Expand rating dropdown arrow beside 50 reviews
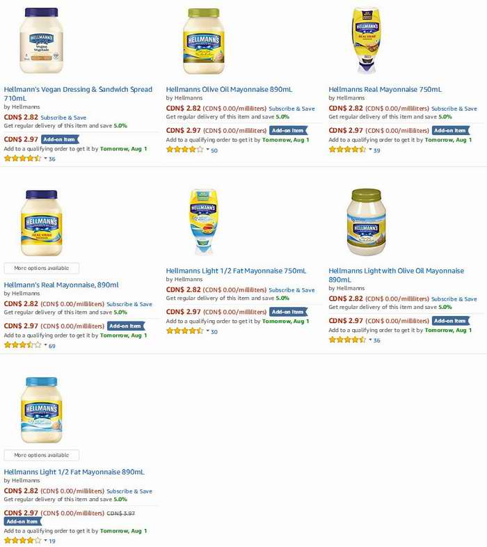487x547 pixels. pos(207,150)
